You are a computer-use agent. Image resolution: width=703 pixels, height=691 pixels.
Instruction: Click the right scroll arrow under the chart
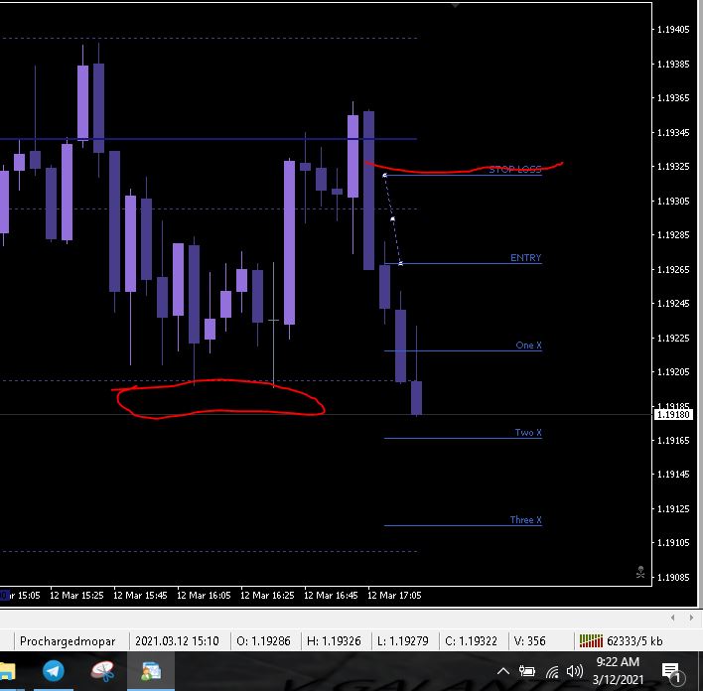pos(691,618)
